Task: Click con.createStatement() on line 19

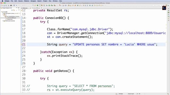Action: [x=73, y=37]
